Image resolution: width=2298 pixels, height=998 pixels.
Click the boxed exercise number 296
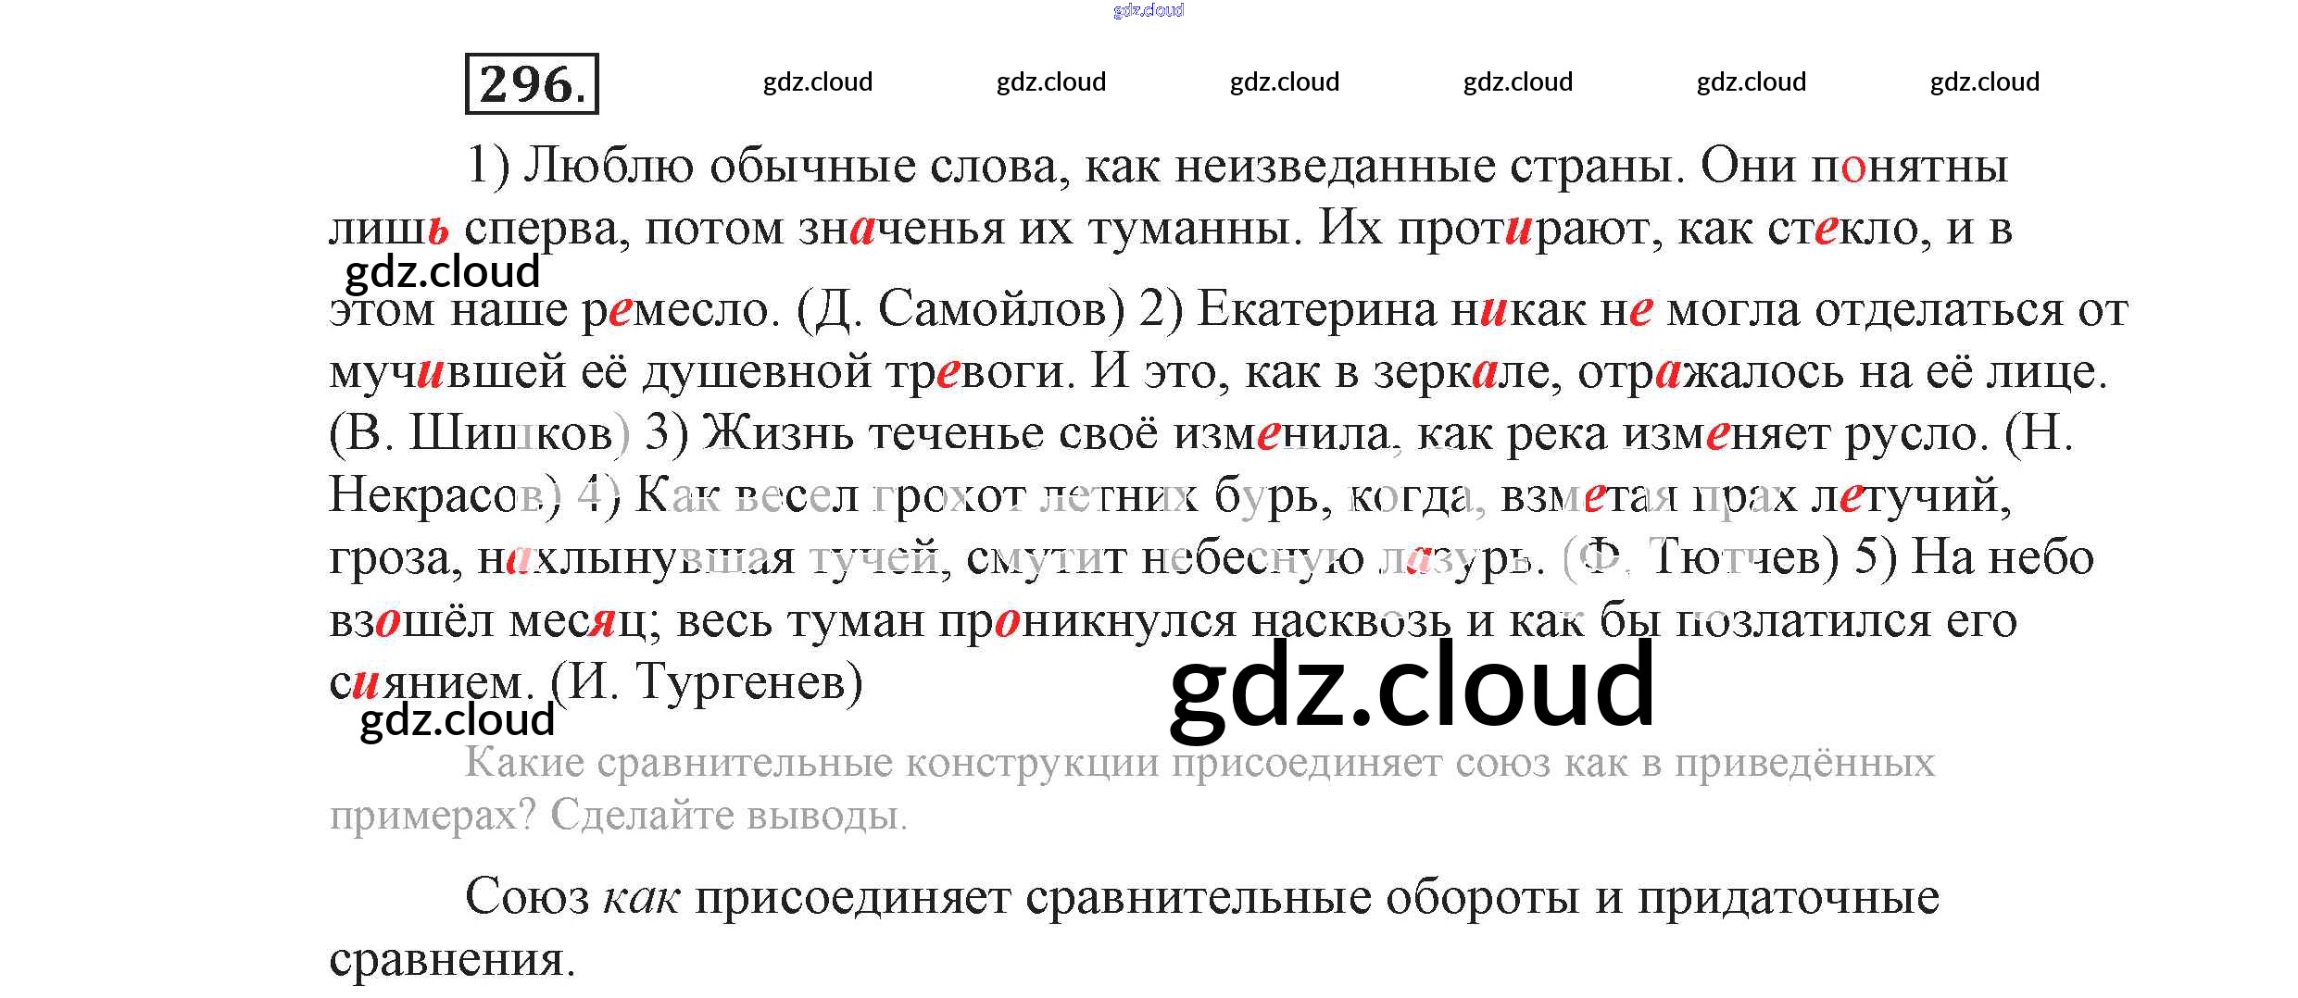[x=532, y=84]
